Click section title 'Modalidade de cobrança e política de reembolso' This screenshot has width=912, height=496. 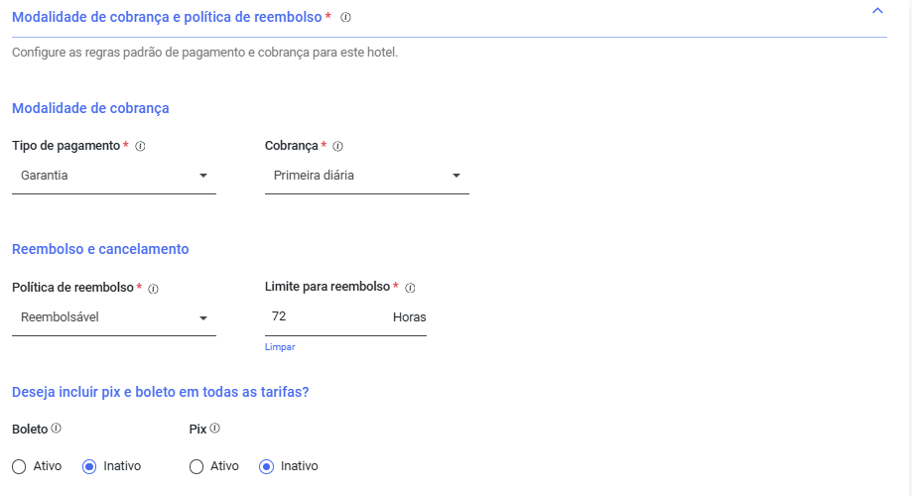pos(167,18)
